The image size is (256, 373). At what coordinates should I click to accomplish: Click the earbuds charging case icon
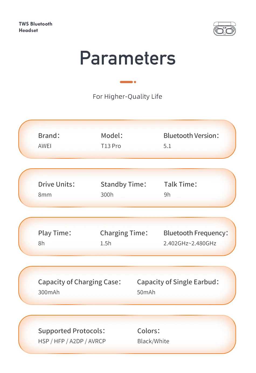[224, 29]
